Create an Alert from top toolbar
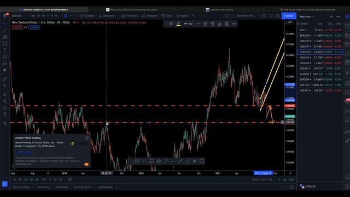The width and height of the screenshot is (350, 197). (167, 16)
